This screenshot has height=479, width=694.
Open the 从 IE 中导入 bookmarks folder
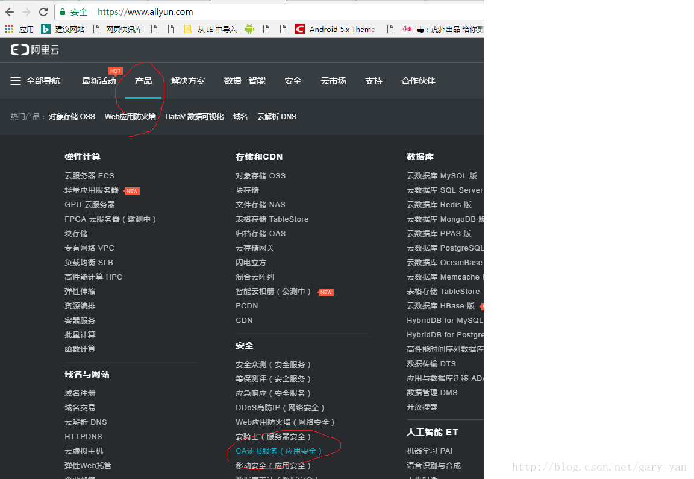[x=210, y=29]
